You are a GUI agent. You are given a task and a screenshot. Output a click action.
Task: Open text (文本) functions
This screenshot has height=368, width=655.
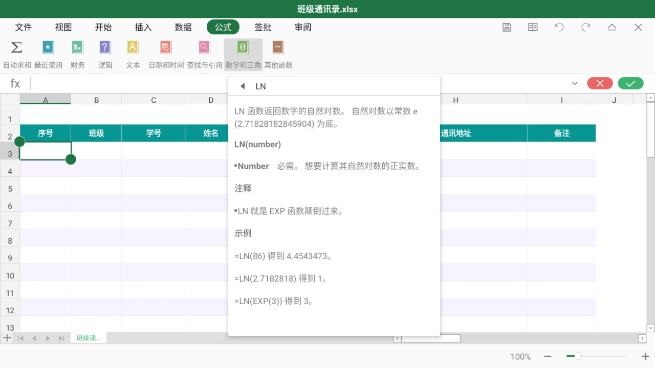click(133, 55)
